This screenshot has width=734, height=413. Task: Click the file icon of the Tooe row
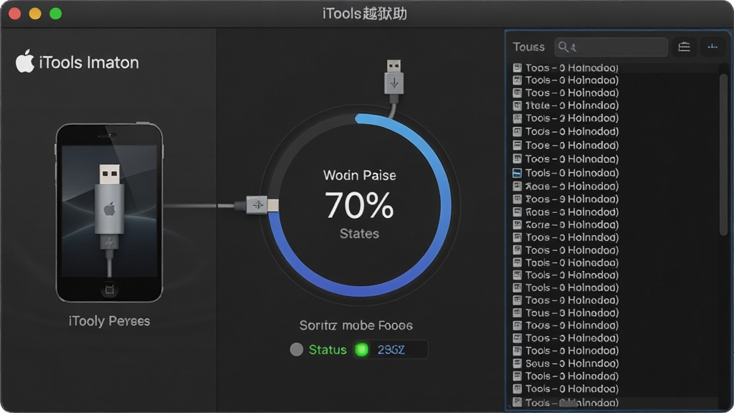(517, 145)
